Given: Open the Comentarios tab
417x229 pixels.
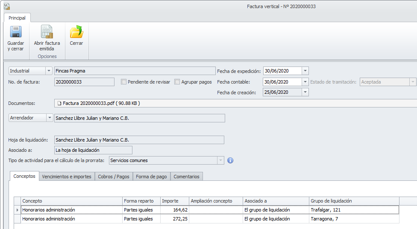Looking at the screenshot, I should tap(186, 177).
